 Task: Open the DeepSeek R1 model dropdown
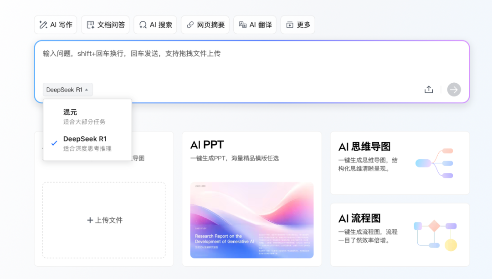pyautogui.click(x=67, y=90)
